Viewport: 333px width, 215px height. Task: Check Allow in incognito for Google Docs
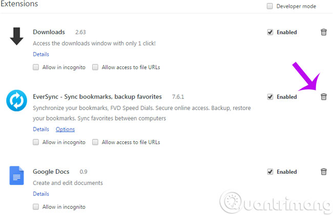pos(36,207)
